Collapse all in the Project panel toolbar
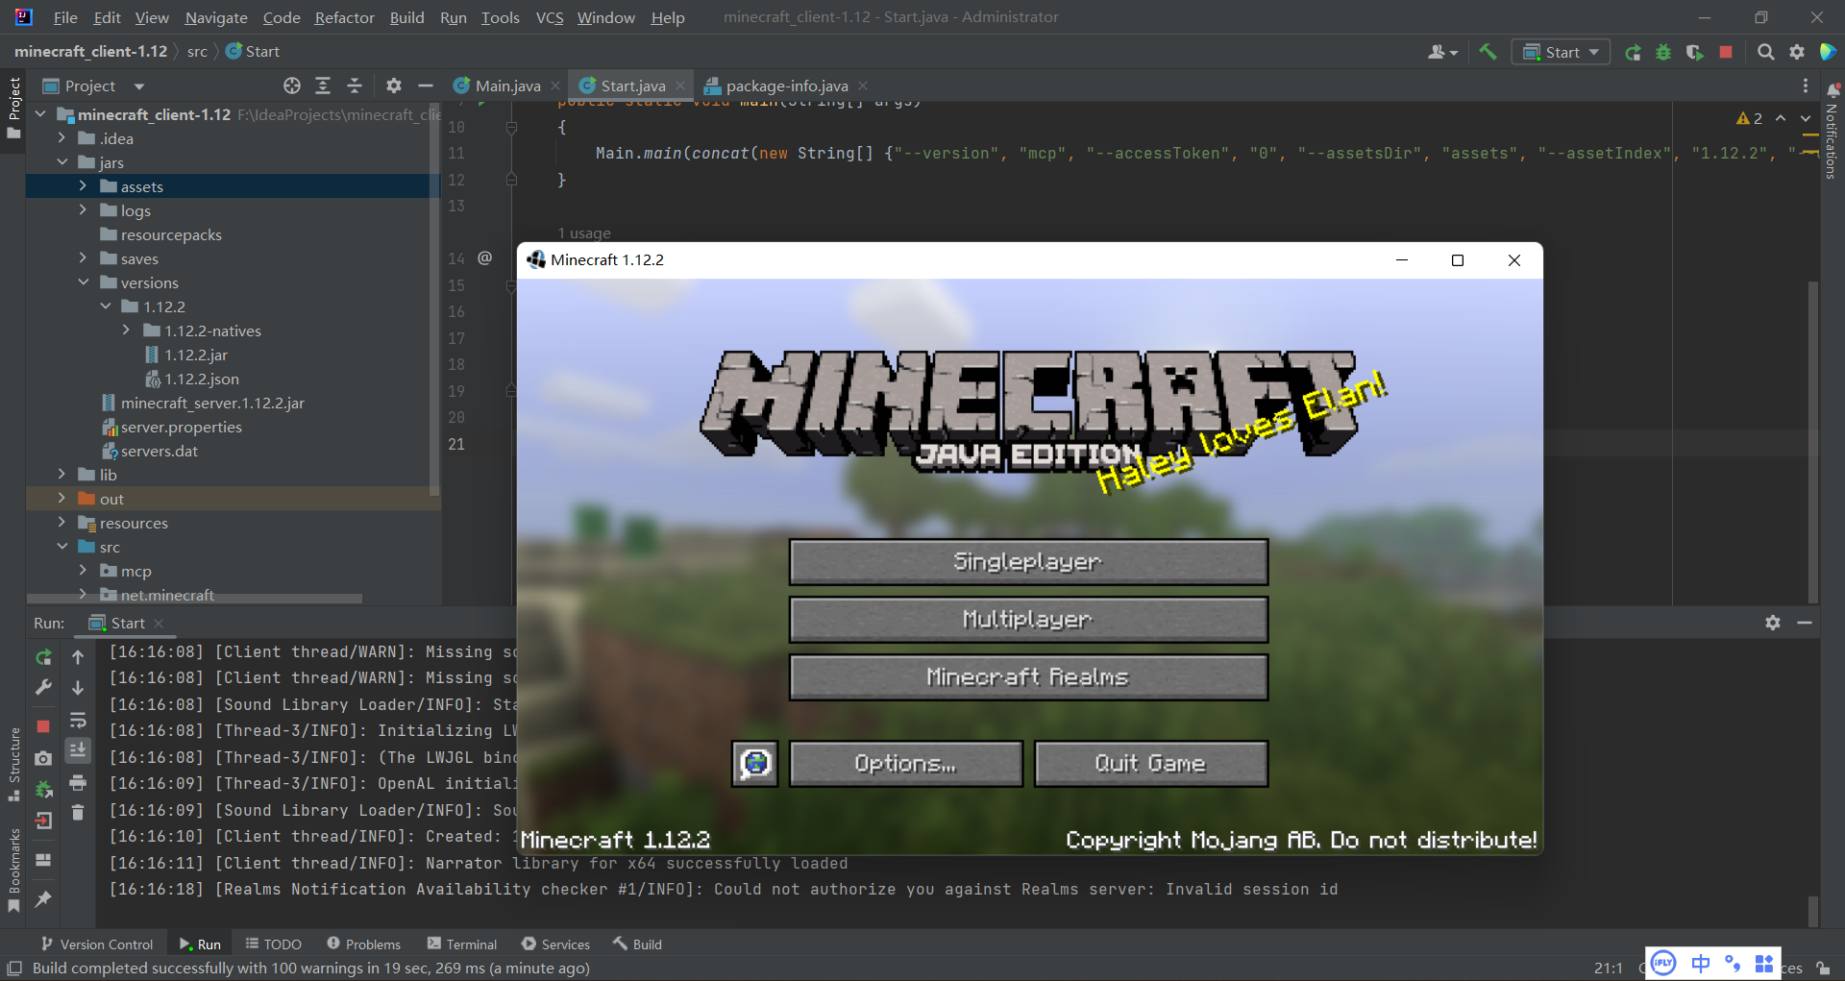This screenshot has height=981, width=1845. click(354, 86)
